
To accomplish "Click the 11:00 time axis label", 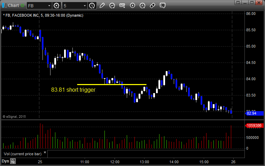I will coord(85,162).
